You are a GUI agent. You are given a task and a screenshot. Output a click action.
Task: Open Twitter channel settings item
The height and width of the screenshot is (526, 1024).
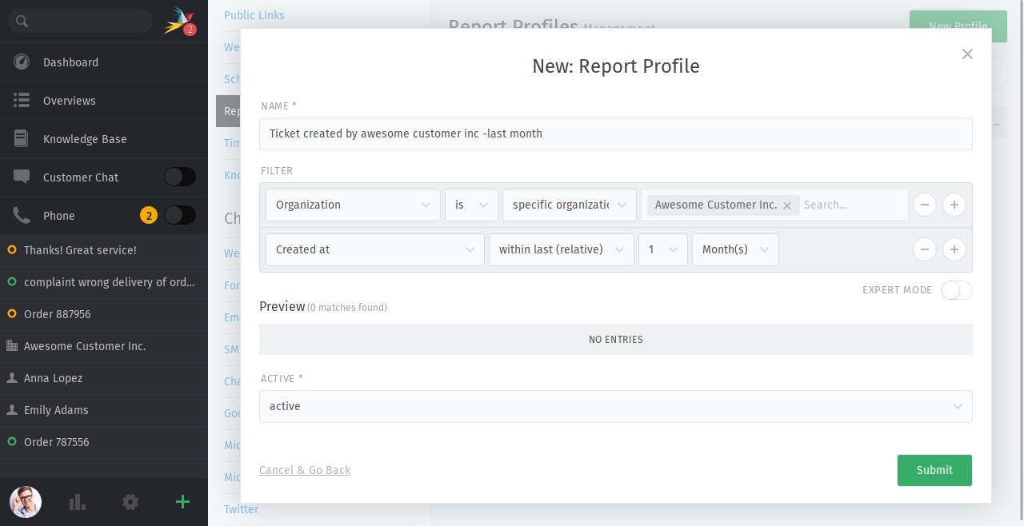[241, 509]
